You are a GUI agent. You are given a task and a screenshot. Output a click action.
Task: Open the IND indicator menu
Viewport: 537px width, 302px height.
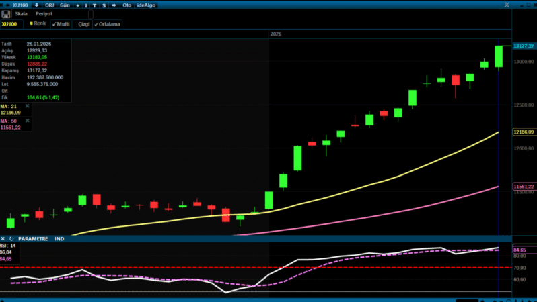59,238
